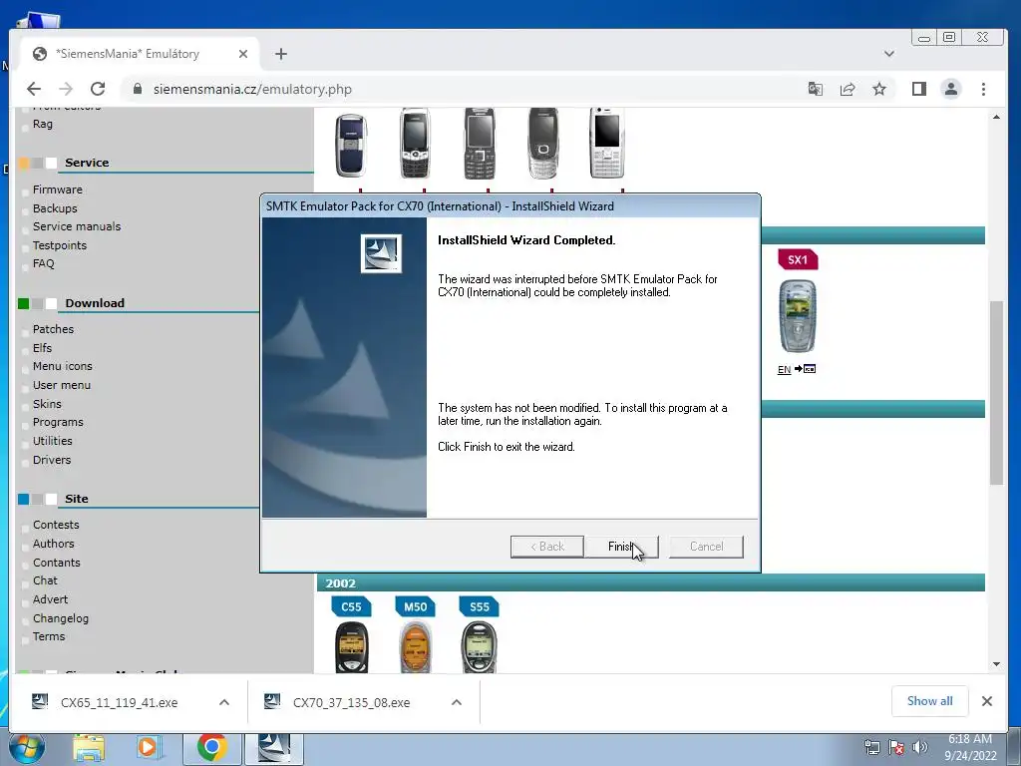Open the Testpoints link

(x=59, y=245)
